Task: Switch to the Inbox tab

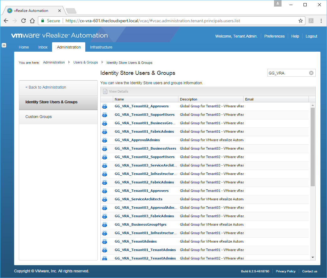Action: (43, 47)
